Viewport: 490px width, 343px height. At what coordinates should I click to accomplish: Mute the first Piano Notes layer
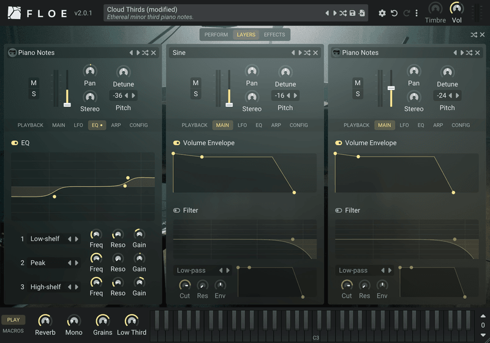coord(34,83)
